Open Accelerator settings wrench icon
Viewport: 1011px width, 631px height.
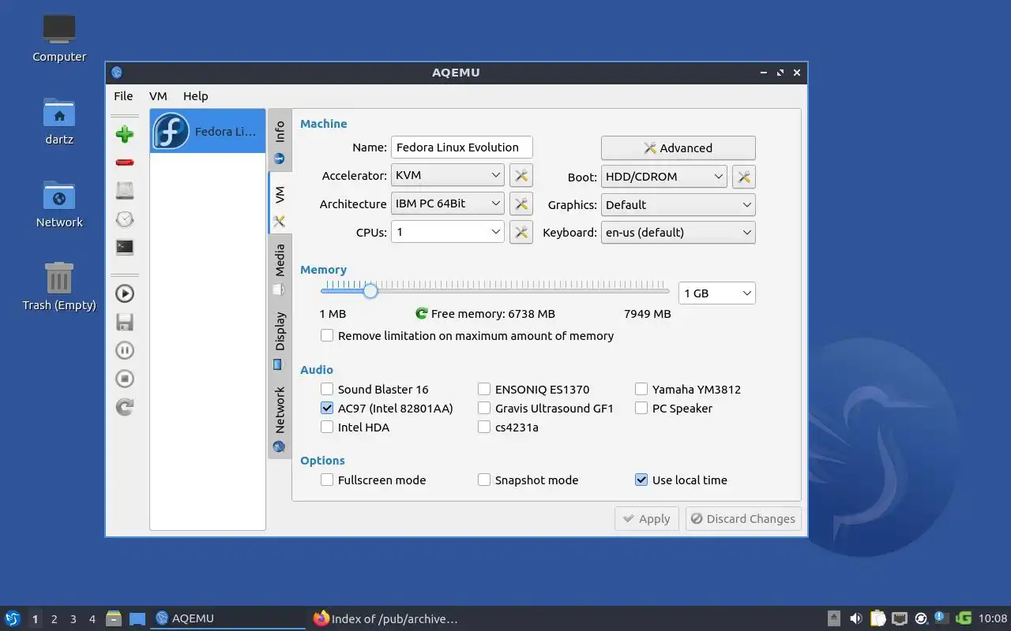point(521,175)
